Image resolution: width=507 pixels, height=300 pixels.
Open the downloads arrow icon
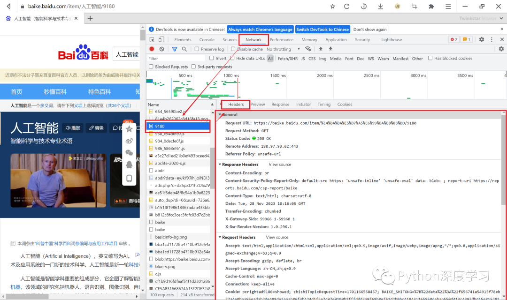coord(381,6)
